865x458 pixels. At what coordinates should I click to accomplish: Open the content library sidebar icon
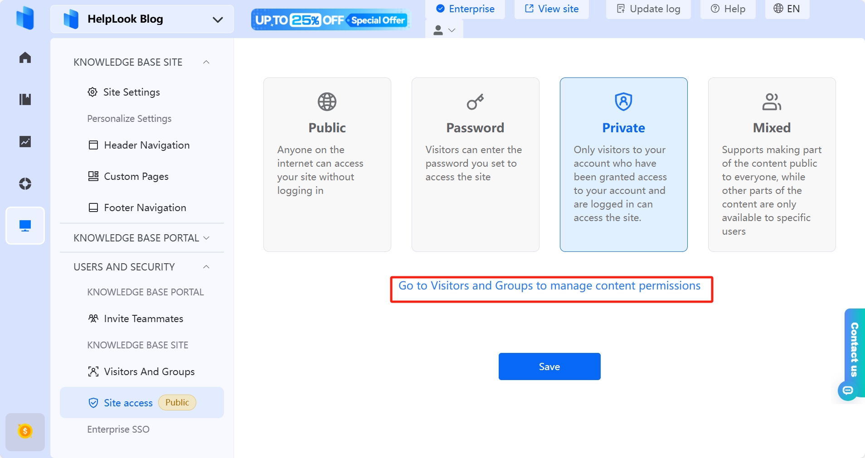coord(25,99)
